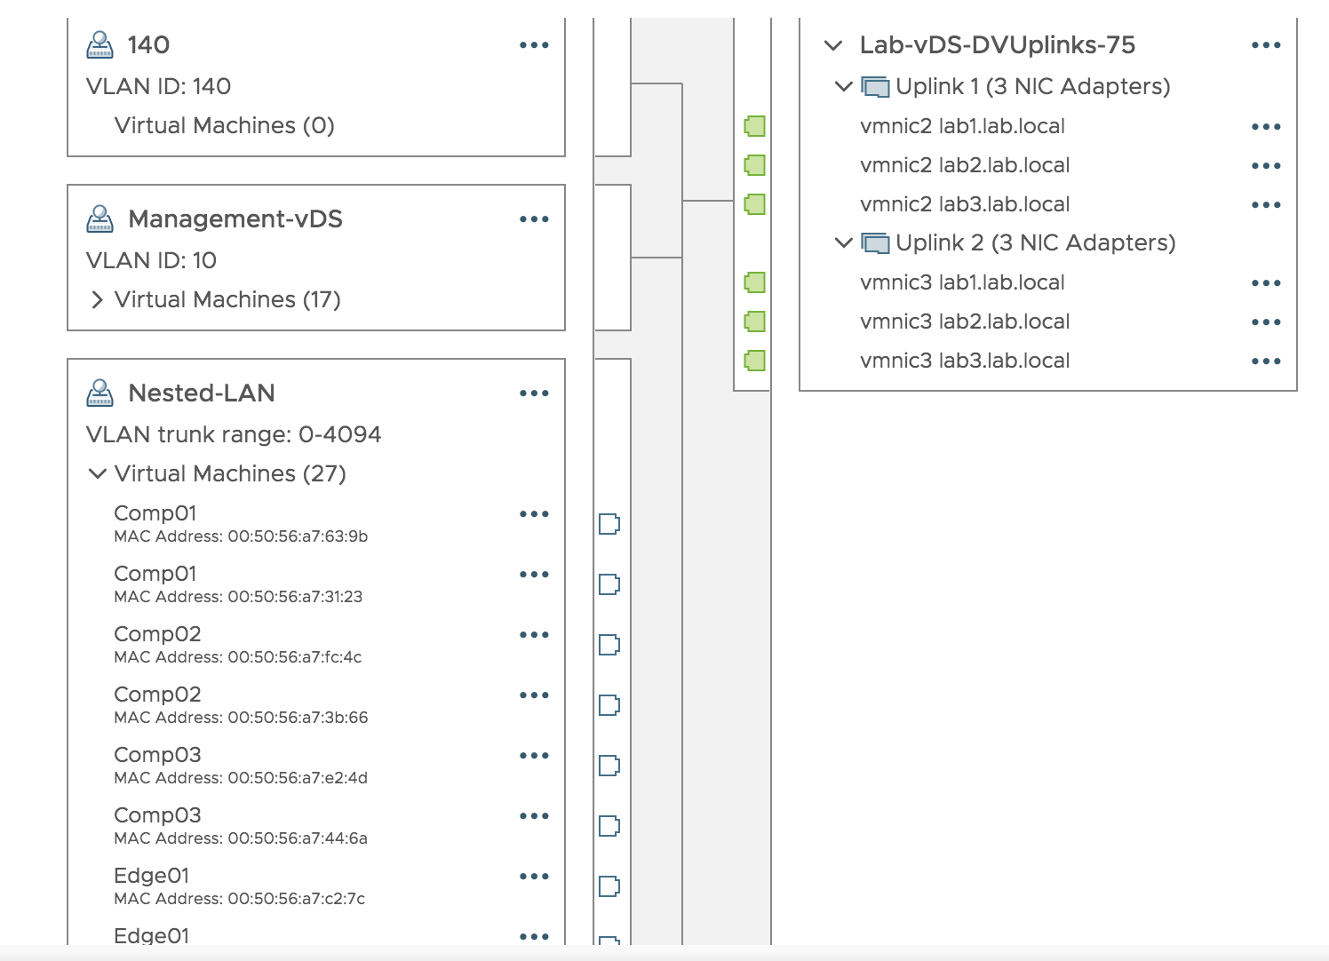The image size is (1329, 961).
Task: Click green port icon beside vmnic2 lab1.lab.local
Action: pos(754,126)
